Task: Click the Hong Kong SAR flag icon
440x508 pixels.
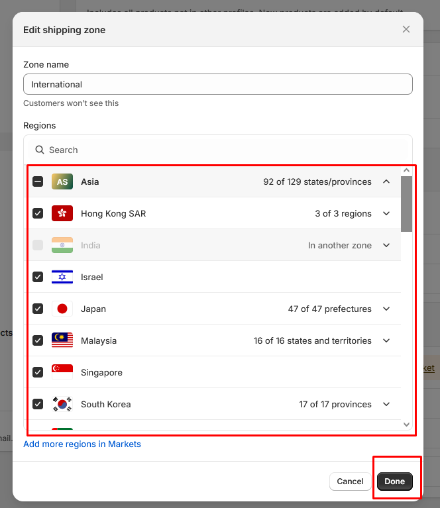Action: pyautogui.click(x=62, y=213)
